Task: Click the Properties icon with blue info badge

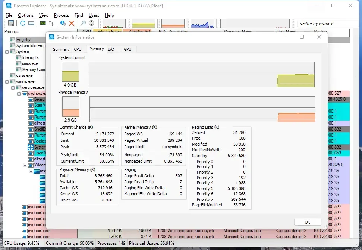Action: (63, 23)
